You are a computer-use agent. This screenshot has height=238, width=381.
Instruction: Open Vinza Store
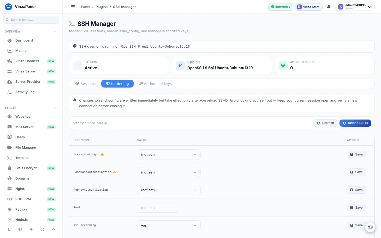click(309, 7)
